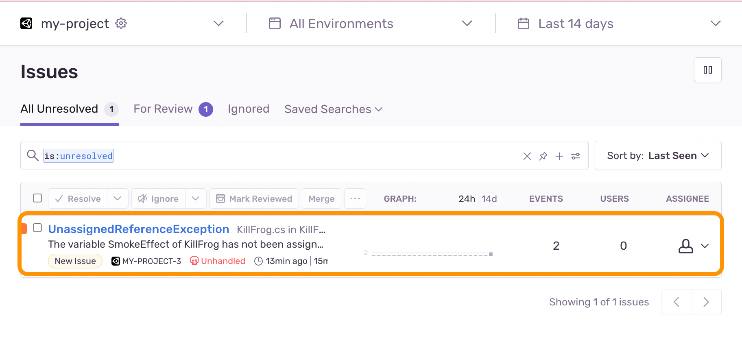Go to next page arrow
Viewport: 742px width, 340px height.
(706, 302)
